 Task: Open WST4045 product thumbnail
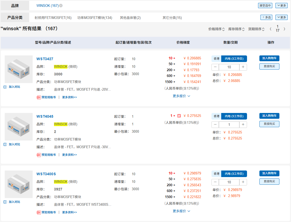click(18, 127)
